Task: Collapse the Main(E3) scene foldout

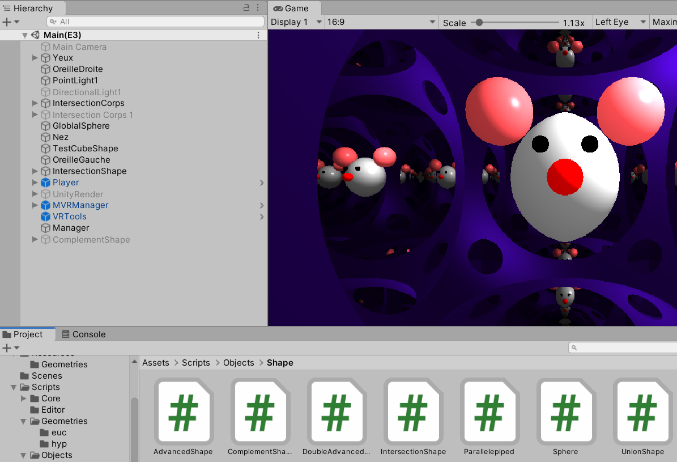Action: [24, 36]
